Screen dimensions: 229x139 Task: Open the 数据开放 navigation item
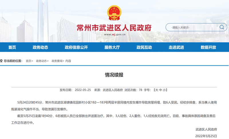208,47
